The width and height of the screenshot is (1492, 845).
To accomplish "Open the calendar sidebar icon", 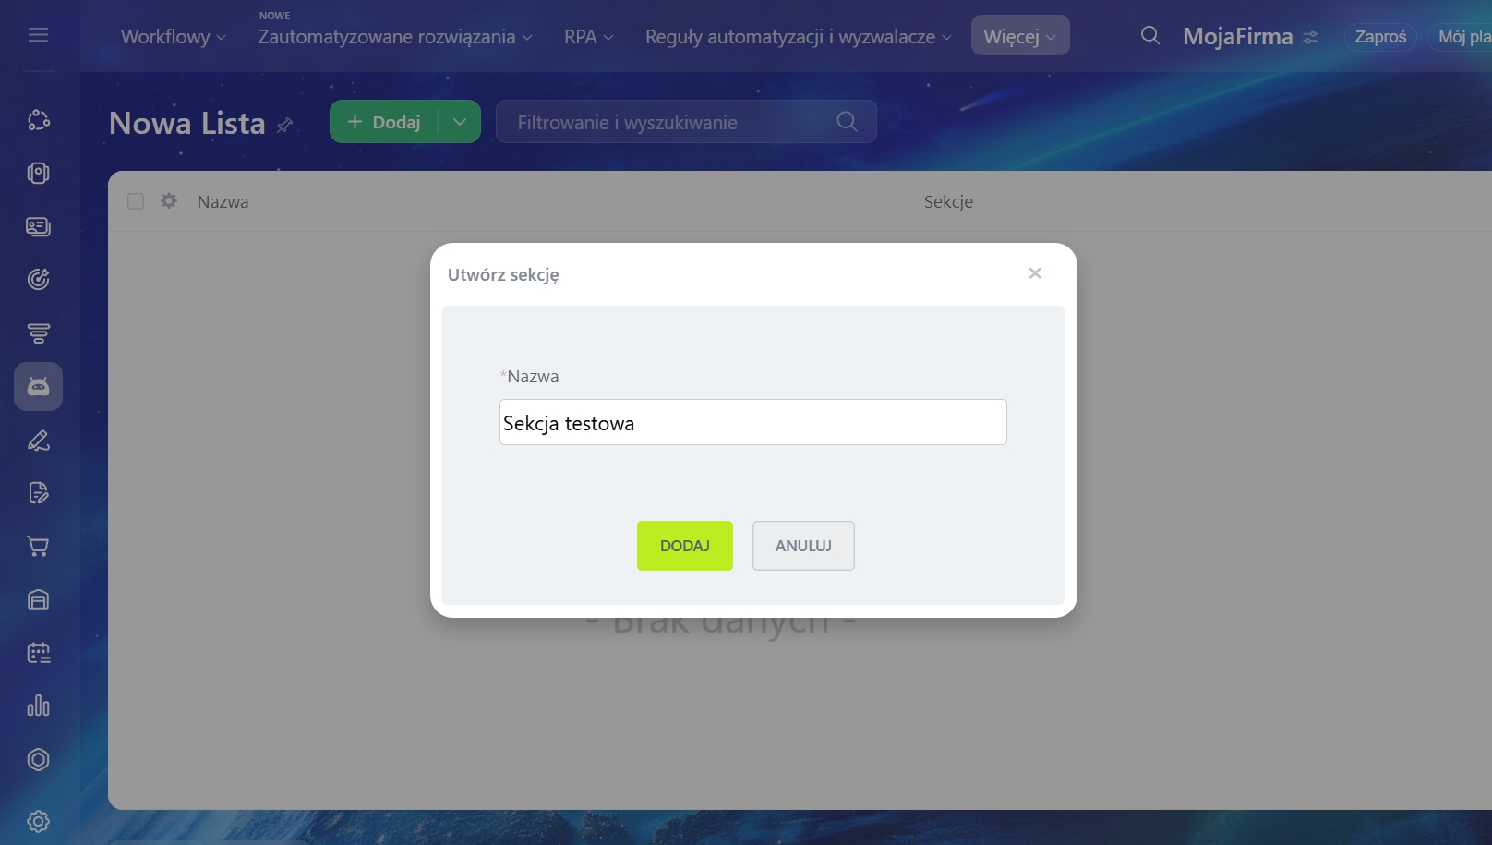I will click(38, 653).
